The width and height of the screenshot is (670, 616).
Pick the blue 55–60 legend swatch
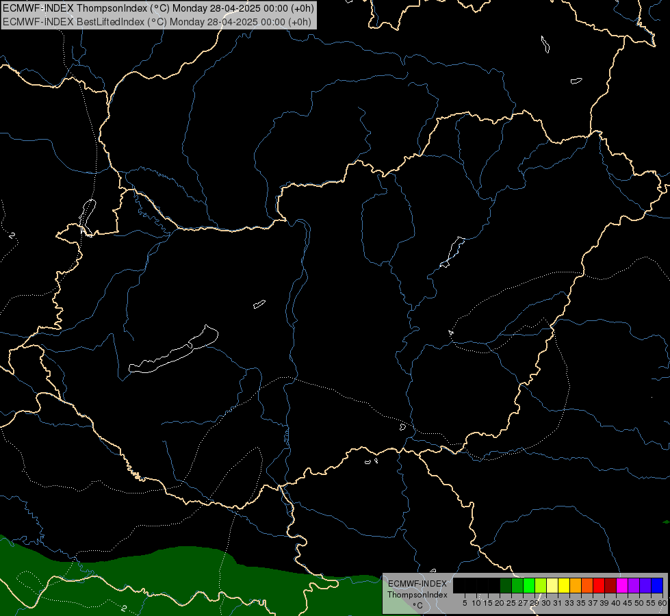(x=657, y=585)
